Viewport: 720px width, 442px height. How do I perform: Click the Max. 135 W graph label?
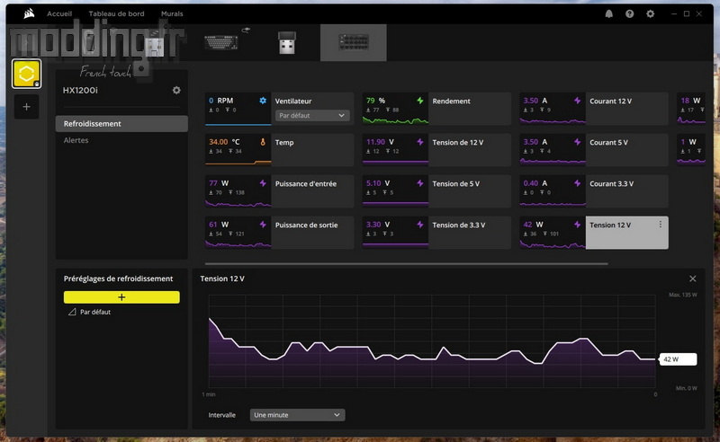[x=683, y=295]
